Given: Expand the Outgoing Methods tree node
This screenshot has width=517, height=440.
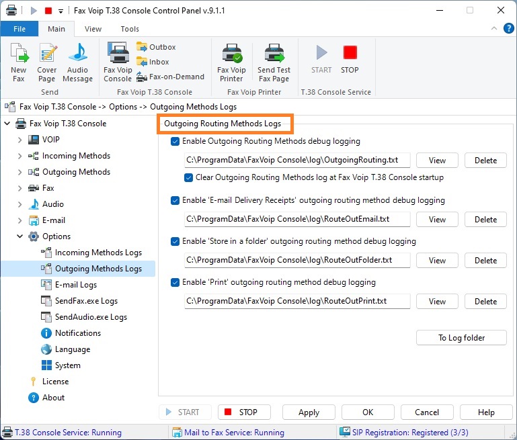Looking at the screenshot, I should pos(19,172).
